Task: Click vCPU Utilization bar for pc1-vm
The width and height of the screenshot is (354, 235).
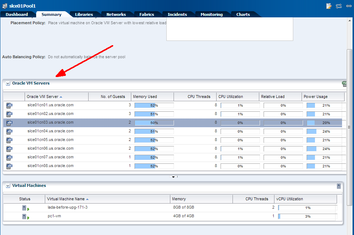Action: pos(308,217)
